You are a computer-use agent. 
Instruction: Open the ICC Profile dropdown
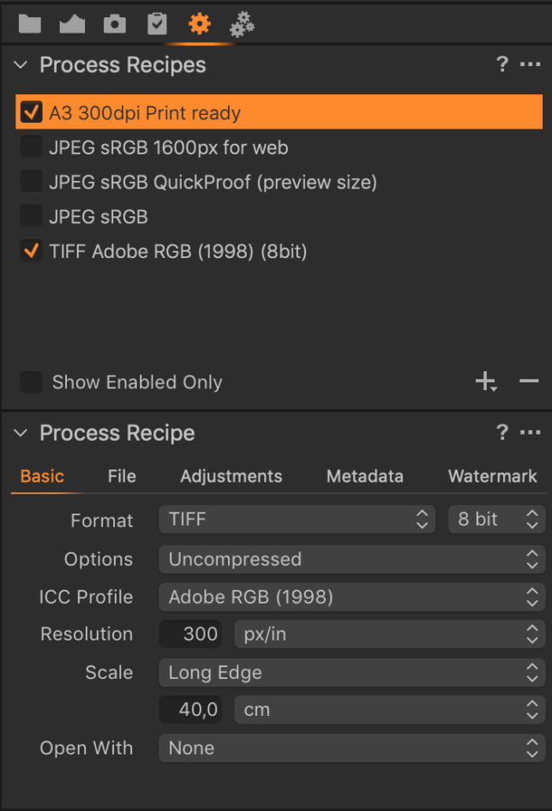351,597
